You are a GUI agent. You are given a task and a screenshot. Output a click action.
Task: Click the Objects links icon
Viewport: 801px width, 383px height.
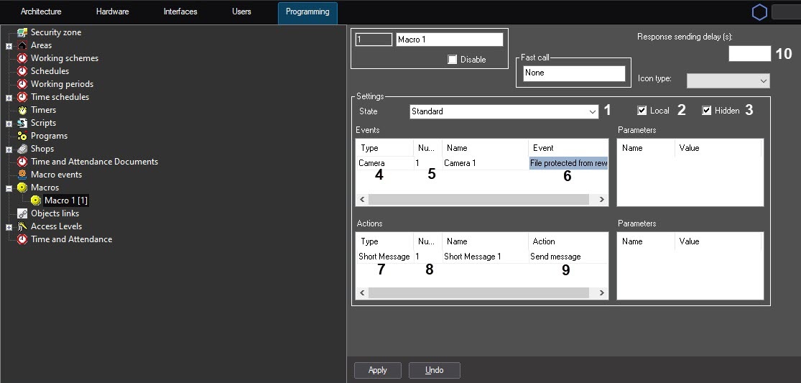(22, 213)
